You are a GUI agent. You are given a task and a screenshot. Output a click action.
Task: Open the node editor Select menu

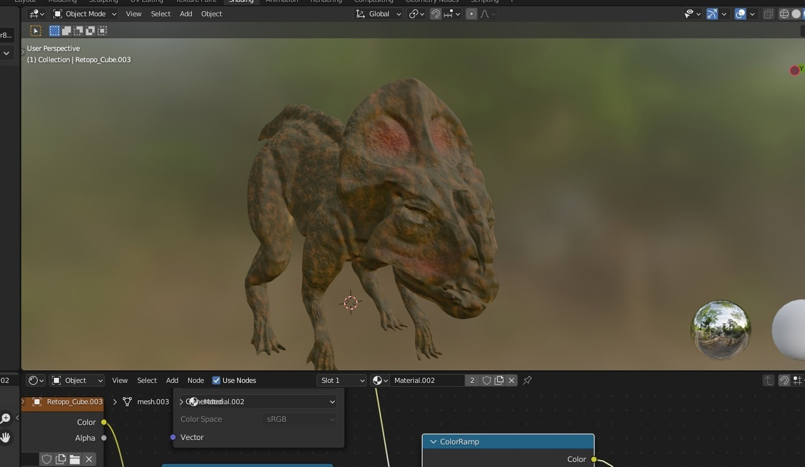[x=147, y=380]
